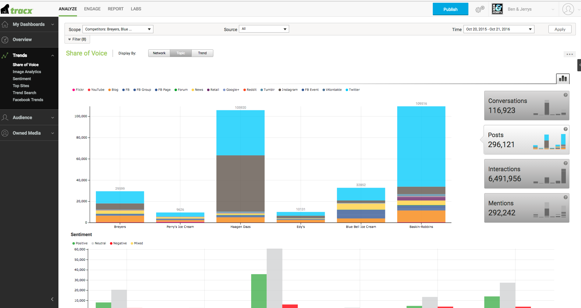Open the Time date range dropdown

499,29
